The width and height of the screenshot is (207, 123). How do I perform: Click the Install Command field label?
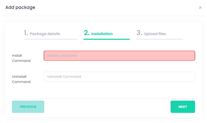click(21, 58)
